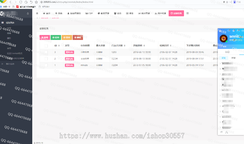Select the 好友 tab in QQ panel
The image size is (244, 144).
224,58
